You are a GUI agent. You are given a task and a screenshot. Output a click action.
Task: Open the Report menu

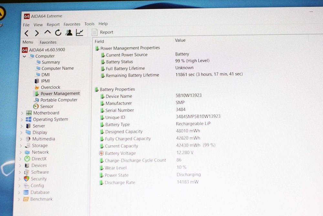pos(53,25)
